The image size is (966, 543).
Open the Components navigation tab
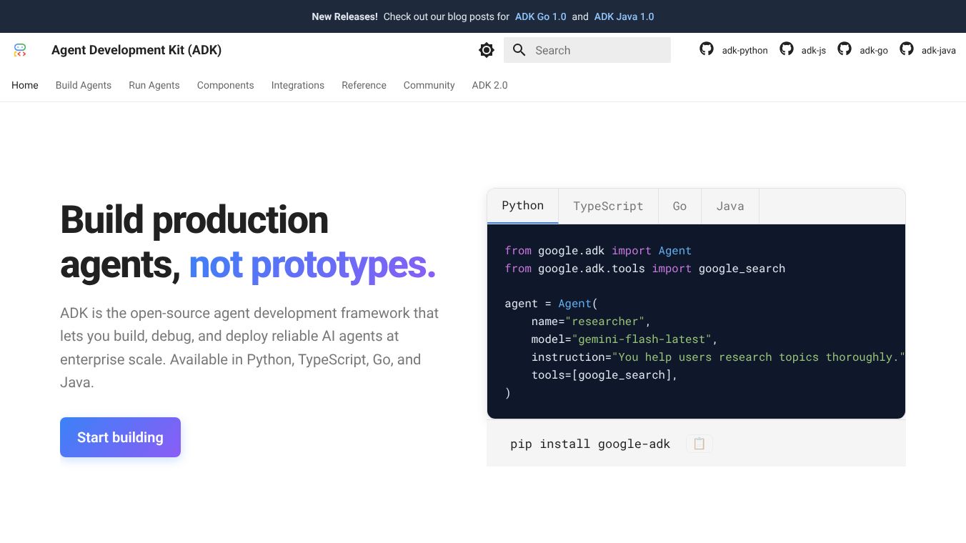pyautogui.click(x=226, y=85)
